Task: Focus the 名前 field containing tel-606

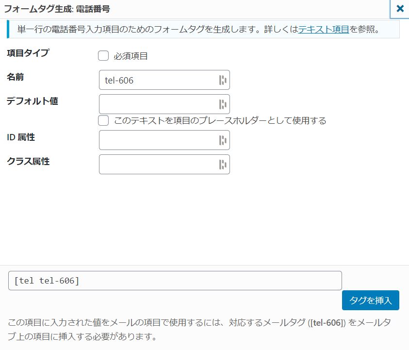Action: (x=158, y=80)
